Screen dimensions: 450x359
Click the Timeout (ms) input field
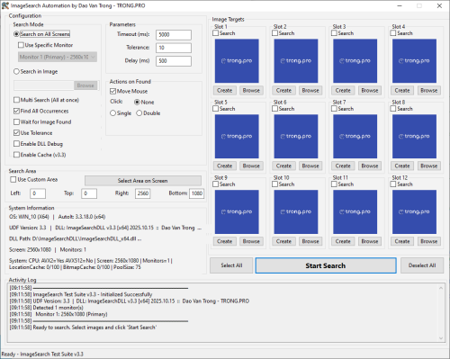(174, 35)
